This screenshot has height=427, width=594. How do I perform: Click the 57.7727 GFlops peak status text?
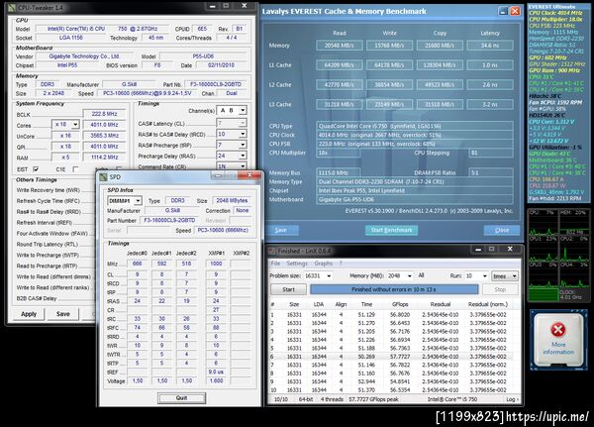point(373,399)
